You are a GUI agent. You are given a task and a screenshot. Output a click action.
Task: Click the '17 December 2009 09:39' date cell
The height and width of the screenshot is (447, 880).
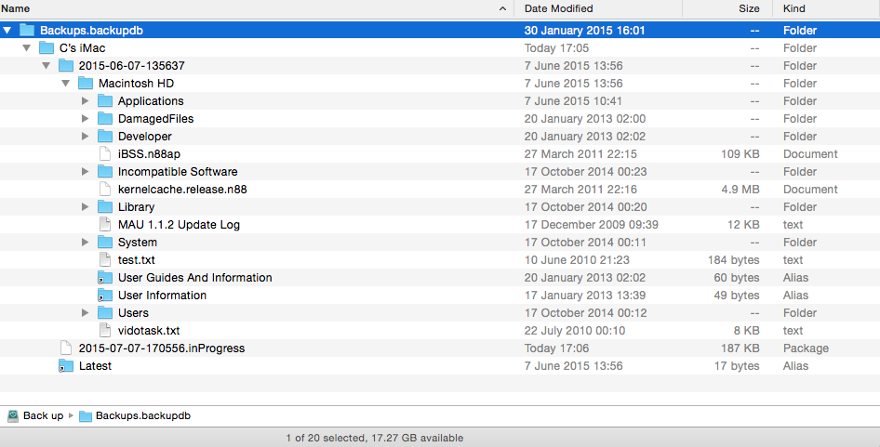point(592,225)
